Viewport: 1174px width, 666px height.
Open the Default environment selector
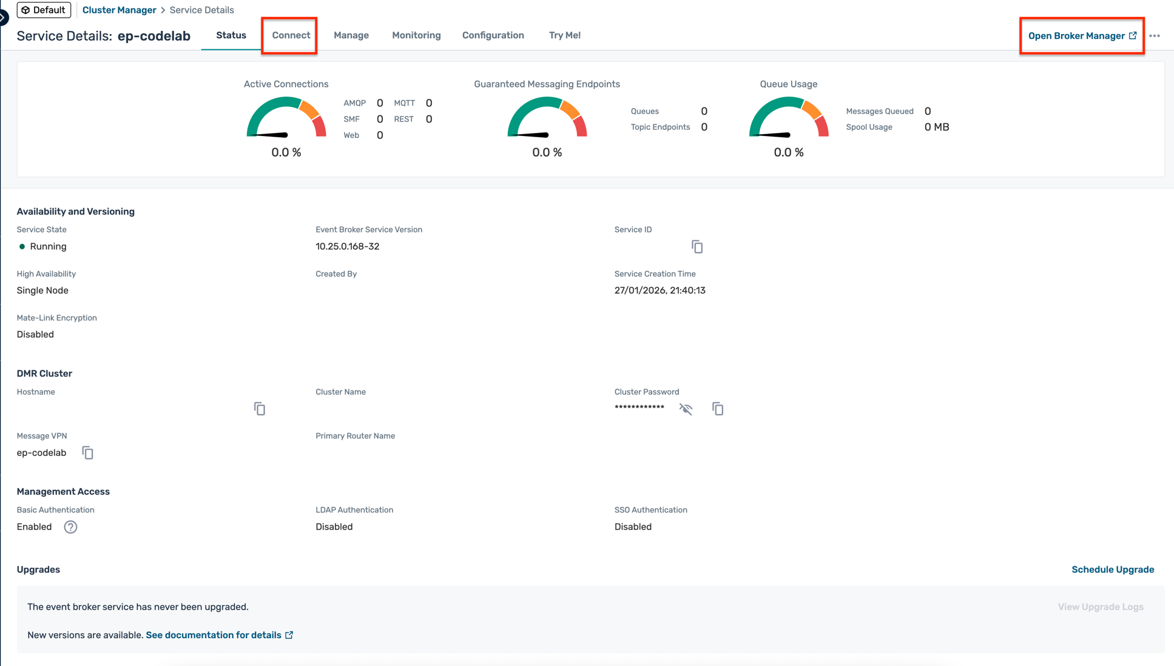[x=44, y=10]
